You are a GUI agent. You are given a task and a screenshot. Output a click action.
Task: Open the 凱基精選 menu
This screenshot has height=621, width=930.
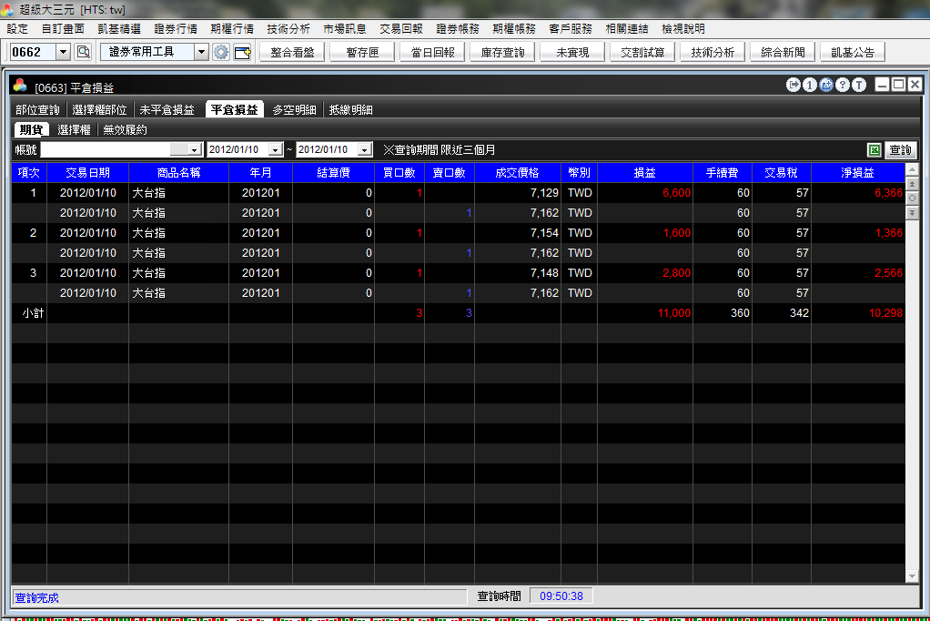pyautogui.click(x=119, y=28)
